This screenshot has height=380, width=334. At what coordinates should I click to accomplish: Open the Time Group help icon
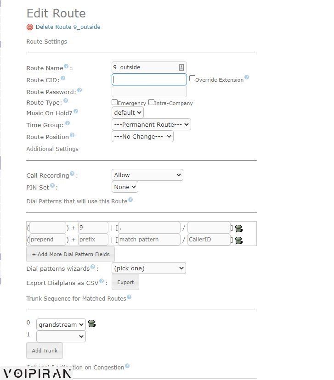(x=68, y=123)
